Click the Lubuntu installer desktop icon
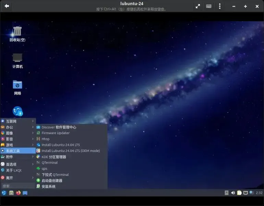This screenshot has width=264, height=206. [x=18, y=111]
